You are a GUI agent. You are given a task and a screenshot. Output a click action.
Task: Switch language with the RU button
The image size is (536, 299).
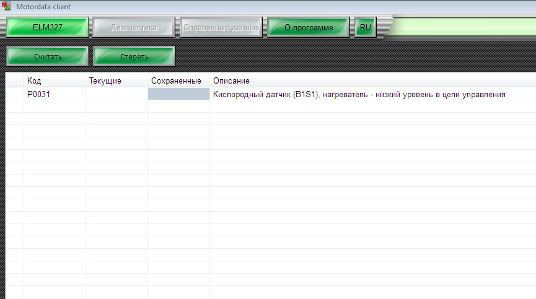coord(366,27)
